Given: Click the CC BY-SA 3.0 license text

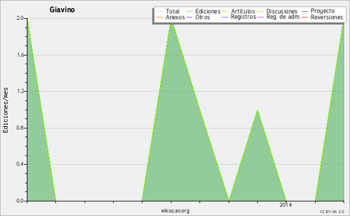Looking at the screenshot, I should (332, 211).
